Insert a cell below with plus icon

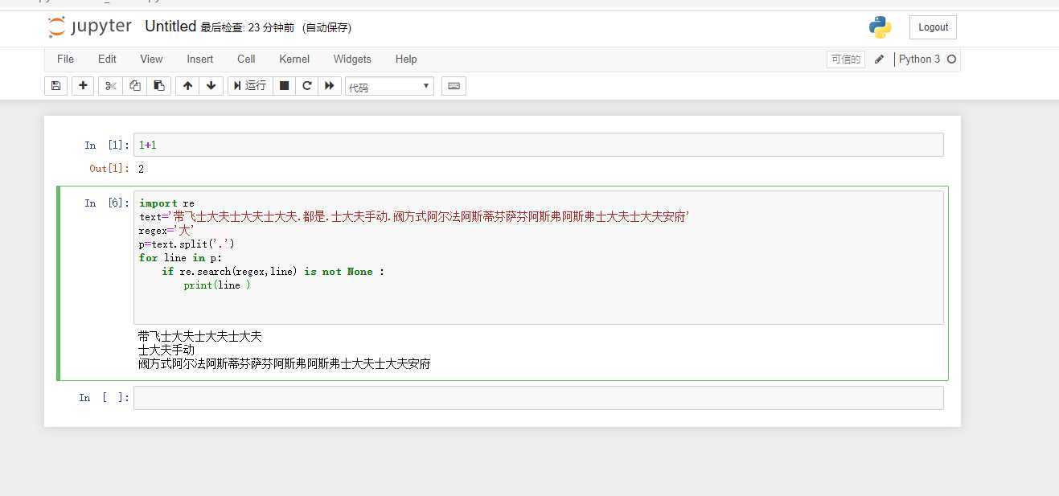click(83, 86)
